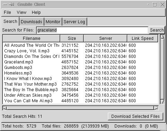Click the window pin icon in title bar
Image resolution: width=167 pixels, height=131 pixels.
coord(11,5)
